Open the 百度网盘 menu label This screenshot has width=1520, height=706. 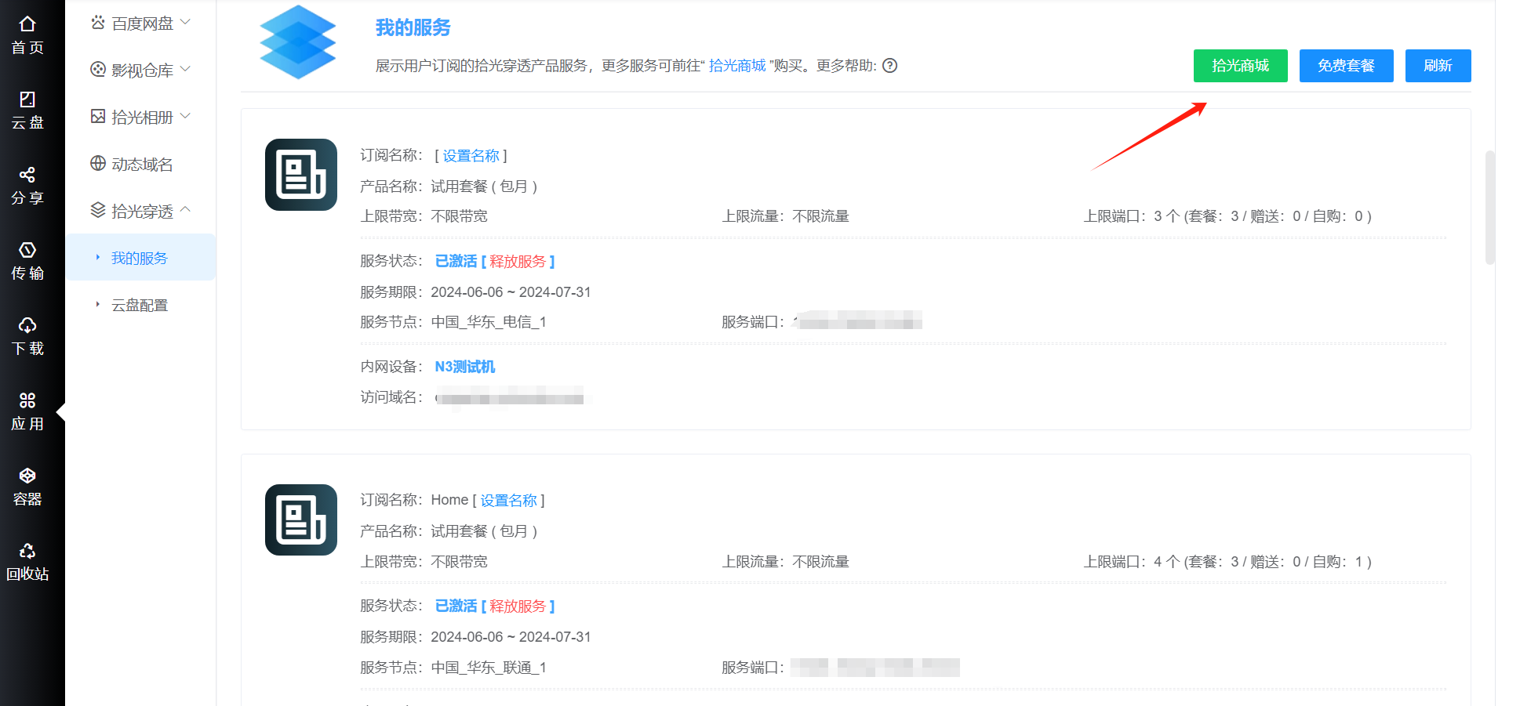pos(142,24)
